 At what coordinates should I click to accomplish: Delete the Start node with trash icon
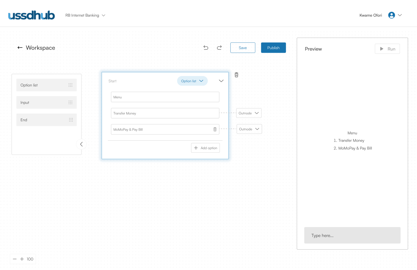(236, 75)
